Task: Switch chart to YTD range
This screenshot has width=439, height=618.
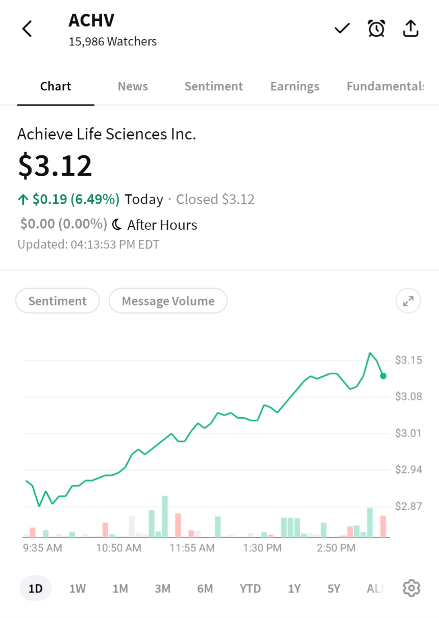Action: (x=250, y=589)
